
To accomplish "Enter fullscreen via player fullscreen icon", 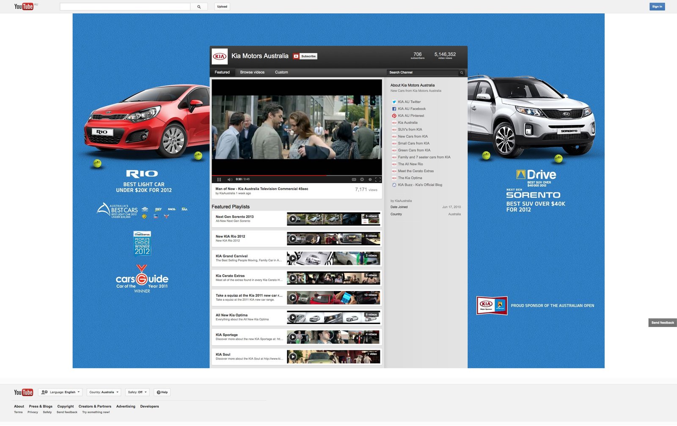I will point(378,179).
